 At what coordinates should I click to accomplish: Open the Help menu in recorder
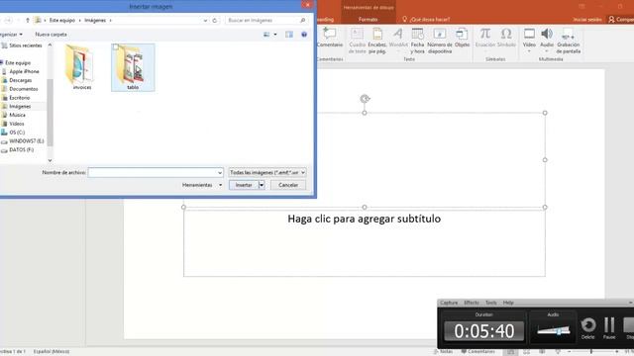pyautogui.click(x=508, y=303)
